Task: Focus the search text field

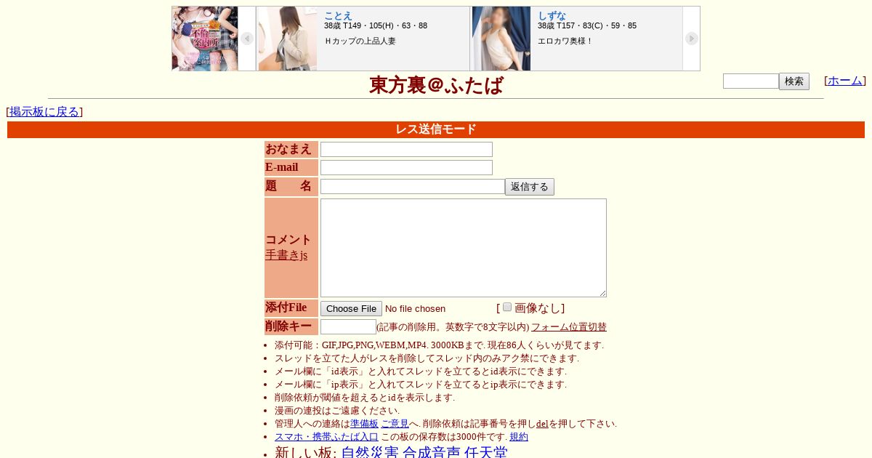Action: [751, 81]
